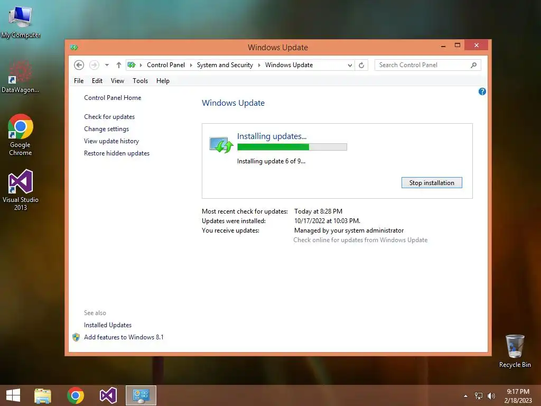
Task: Click Check for updates link
Action: [109, 117]
